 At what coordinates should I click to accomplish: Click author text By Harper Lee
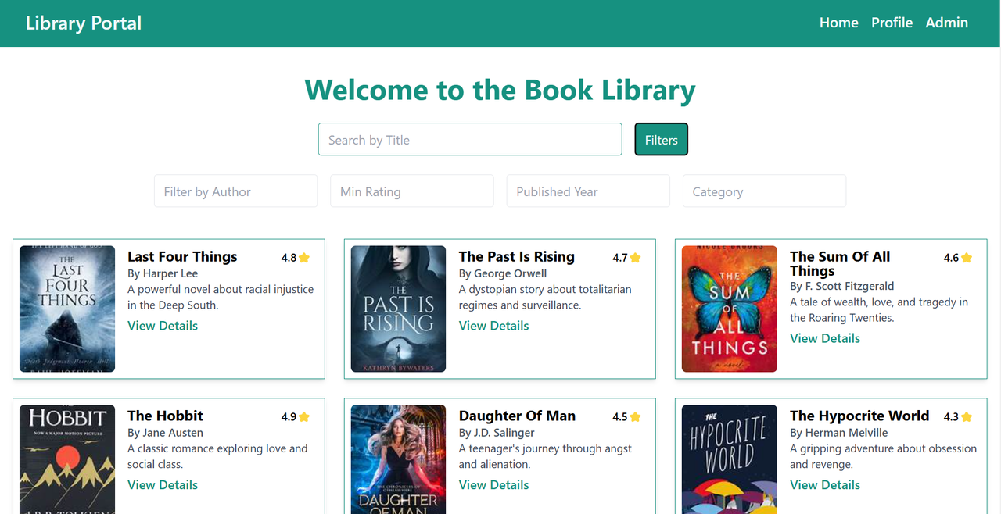coord(163,274)
